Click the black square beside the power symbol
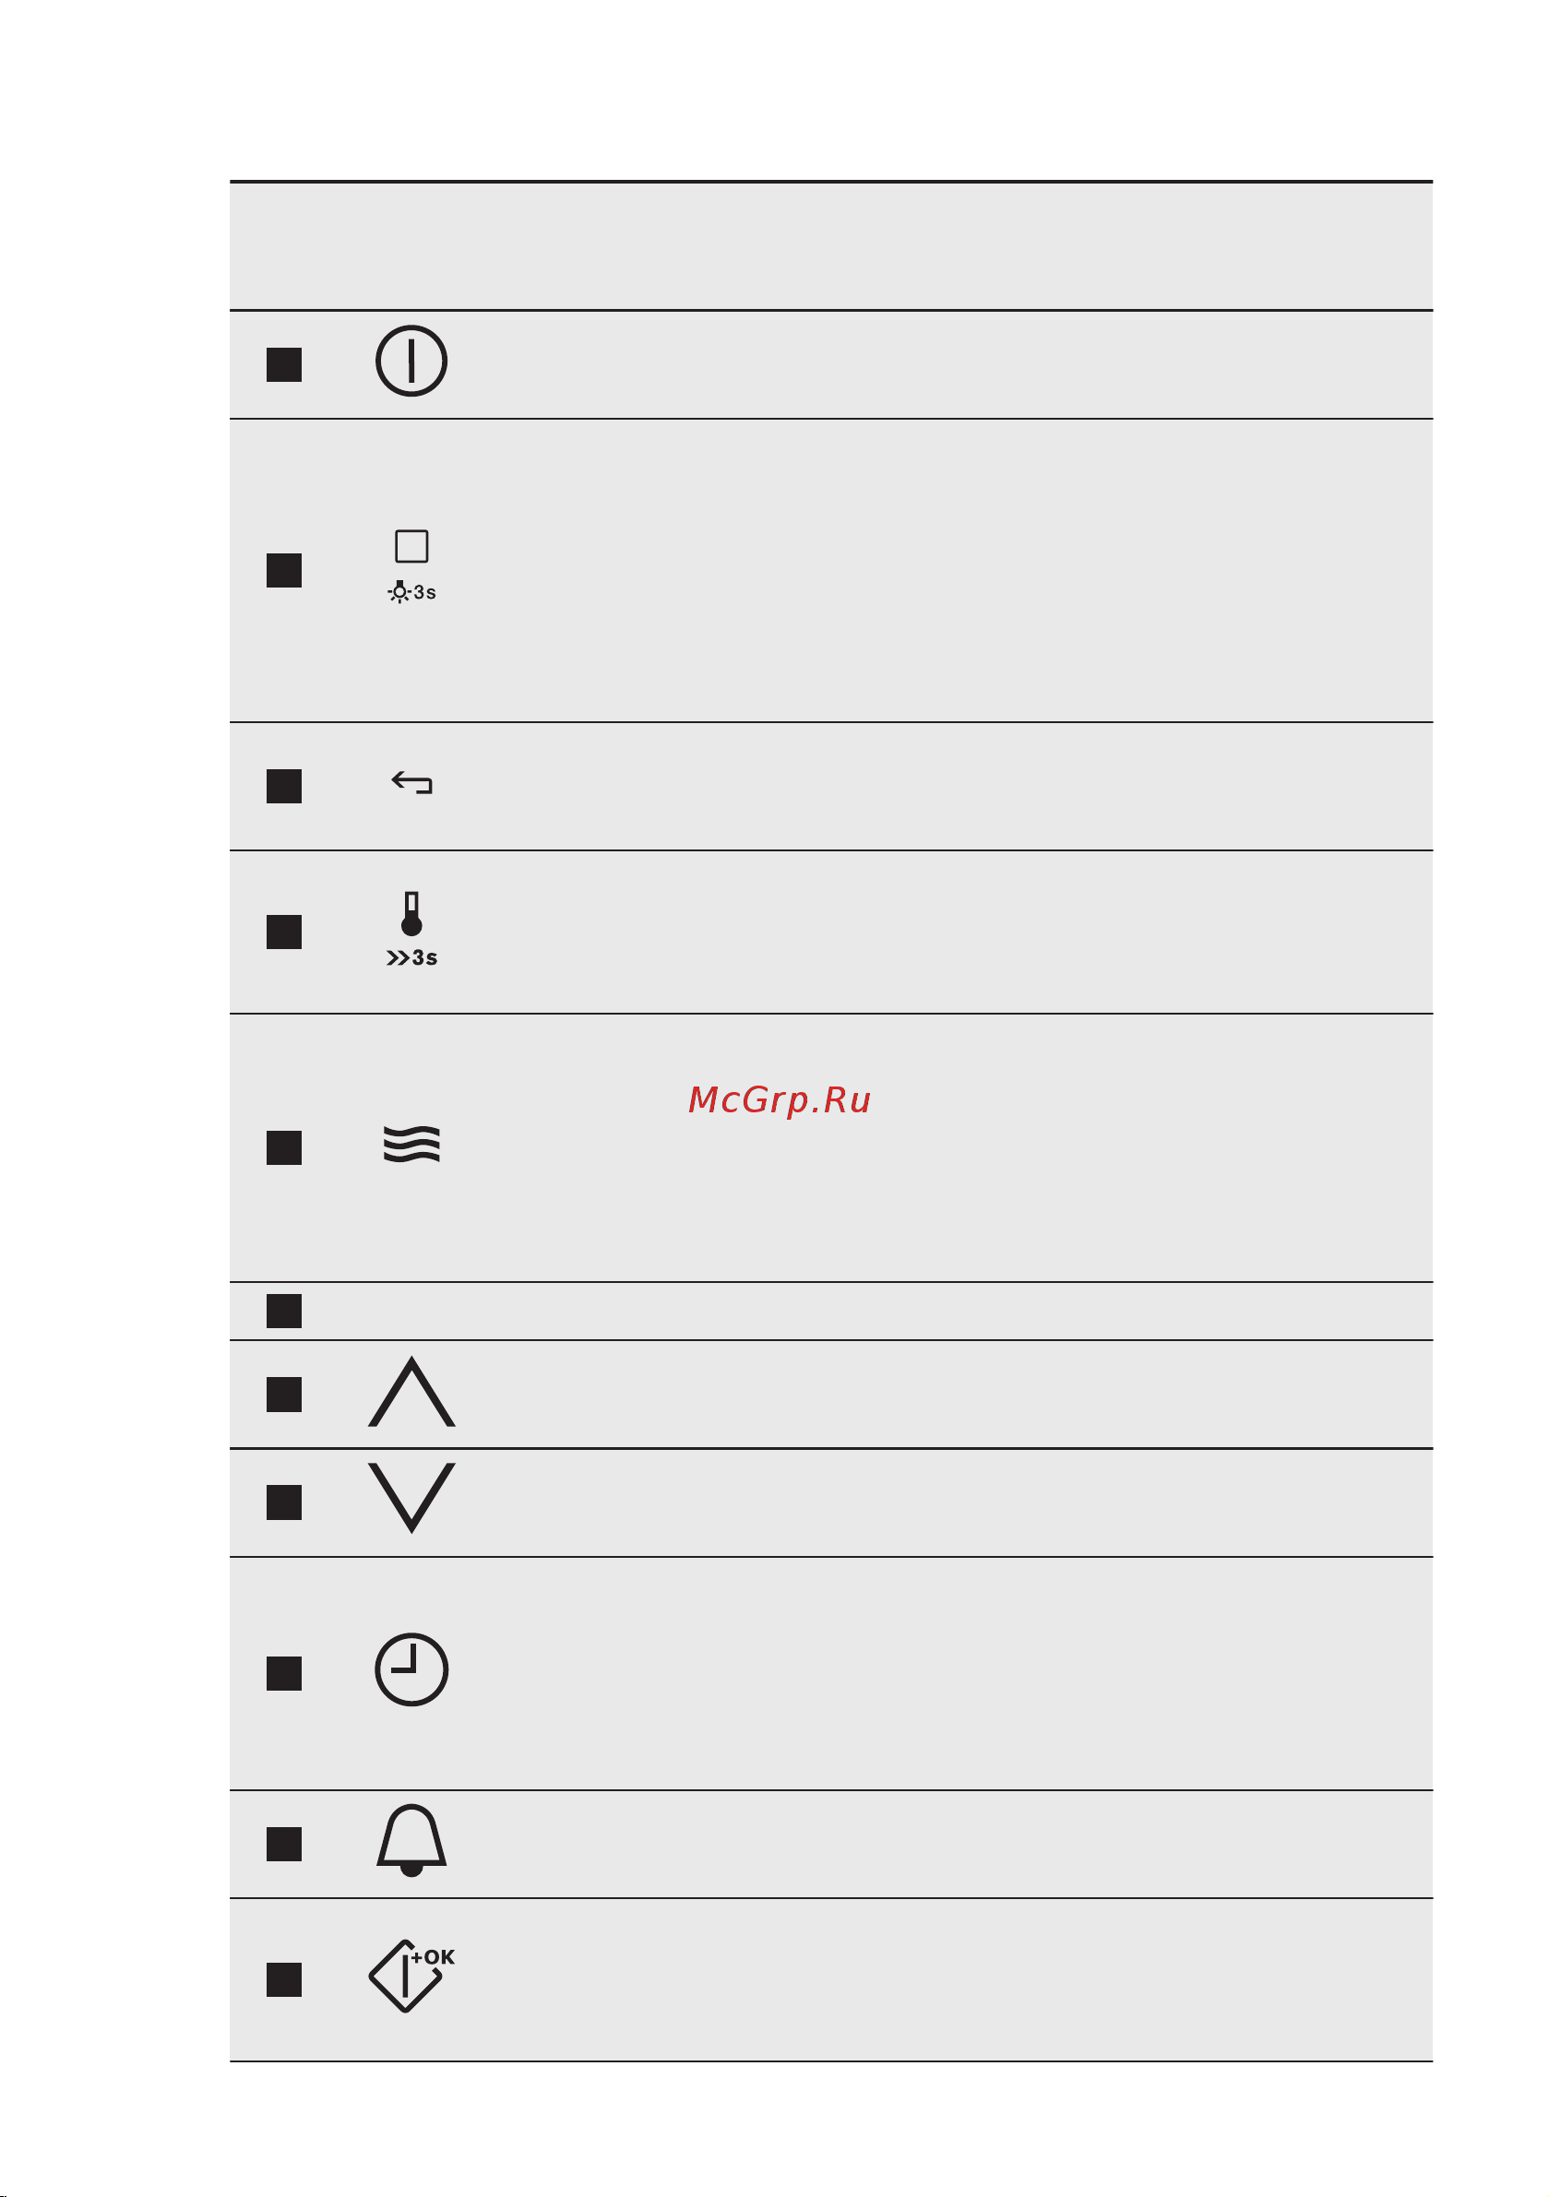 284,364
